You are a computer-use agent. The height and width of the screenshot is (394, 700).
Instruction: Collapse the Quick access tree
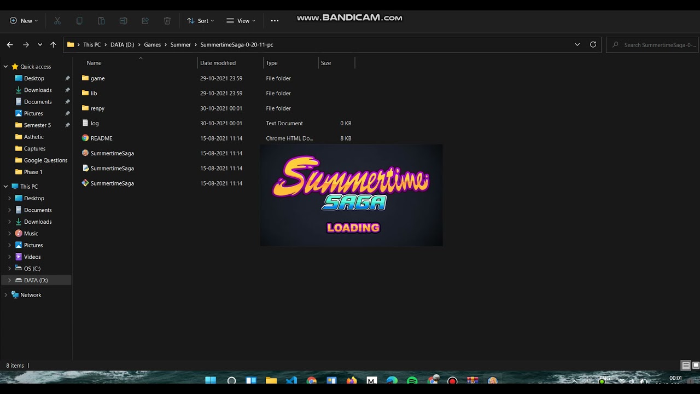(x=5, y=67)
